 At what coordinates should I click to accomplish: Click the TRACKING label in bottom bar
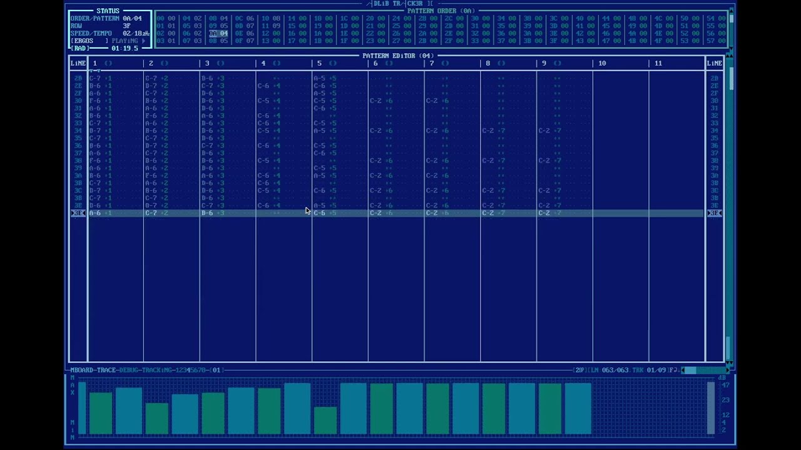click(x=157, y=370)
